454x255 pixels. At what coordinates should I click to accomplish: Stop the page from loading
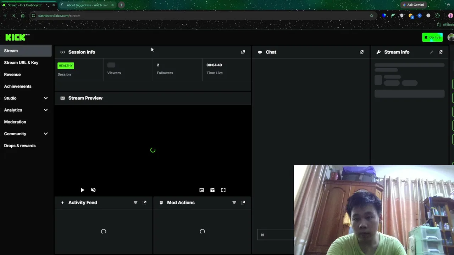[x=13, y=16]
